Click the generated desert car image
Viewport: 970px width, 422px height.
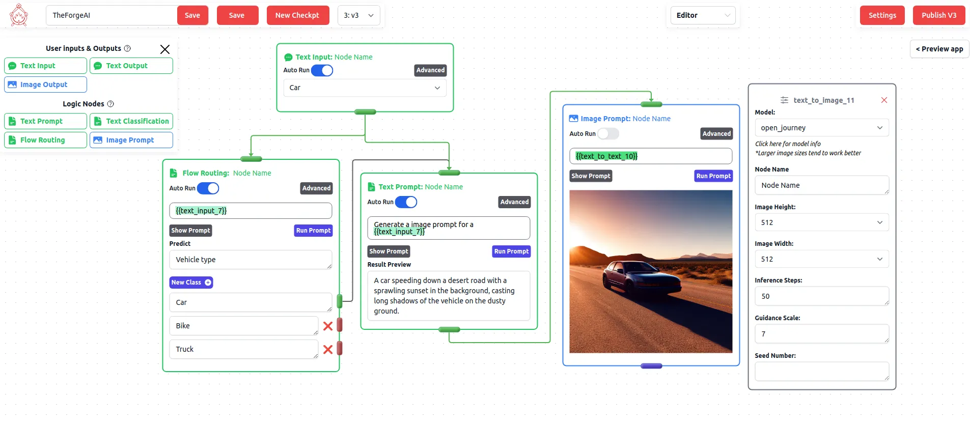pyautogui.click(x=651, y=271)
